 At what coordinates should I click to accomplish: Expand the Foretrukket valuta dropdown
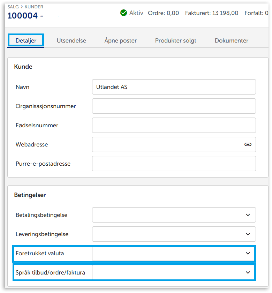[x=174, y=254]
